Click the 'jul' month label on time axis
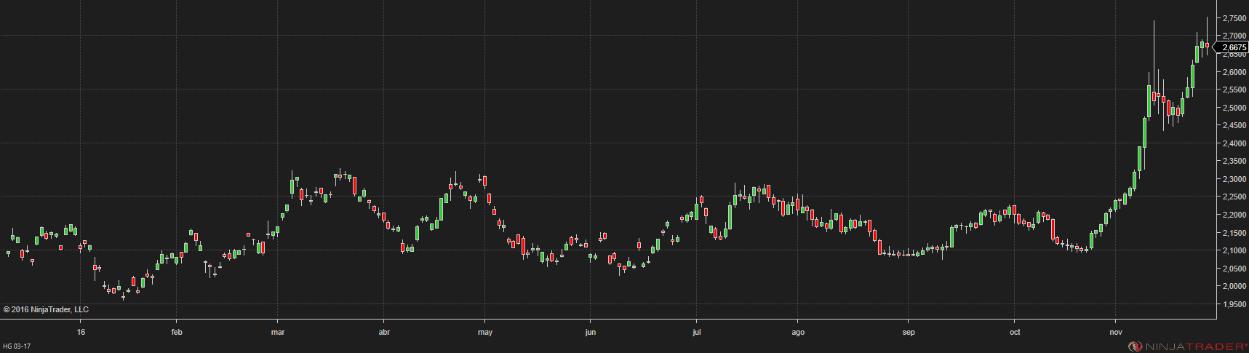 coord(697,333)
